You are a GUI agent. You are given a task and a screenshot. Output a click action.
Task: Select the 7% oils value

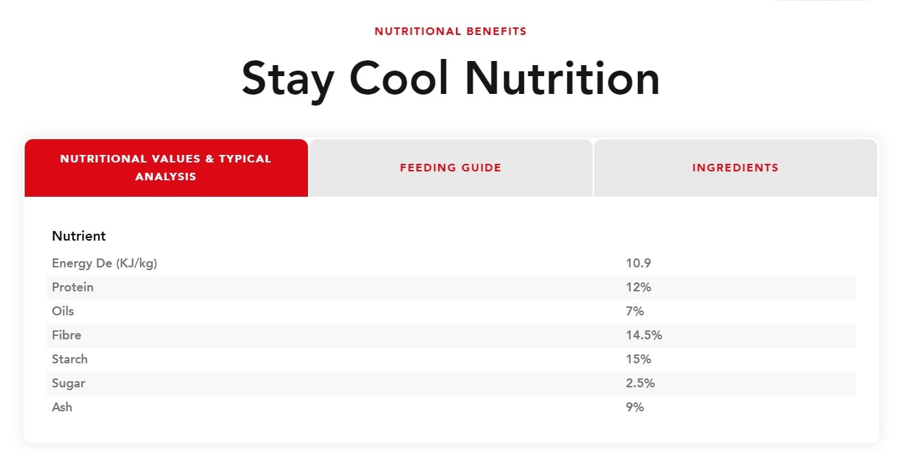pyautogui.click(x=634, y=311)
